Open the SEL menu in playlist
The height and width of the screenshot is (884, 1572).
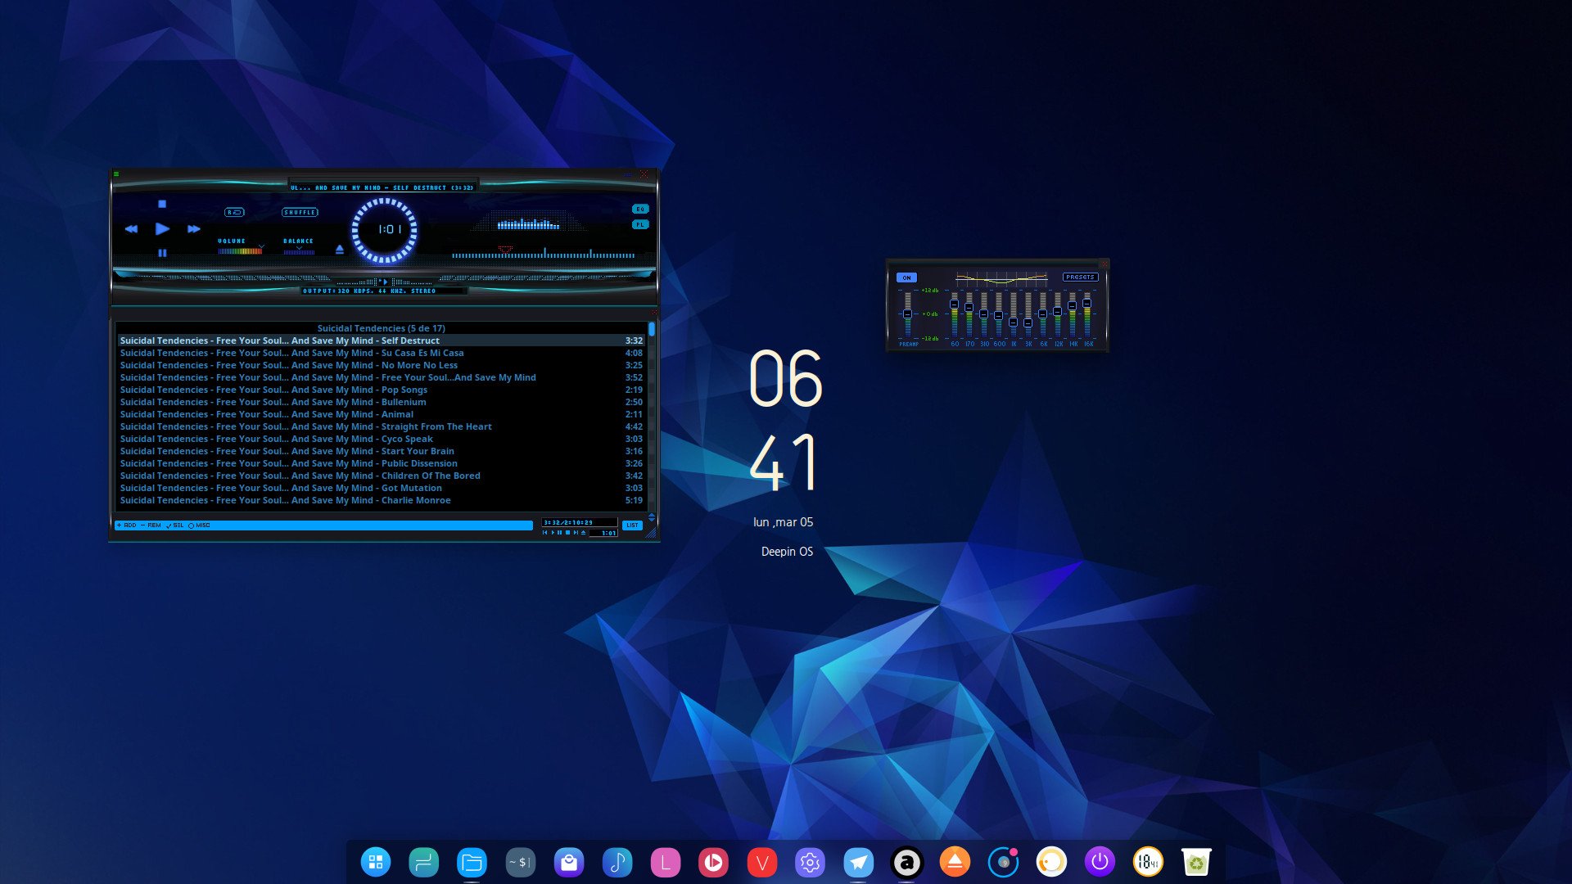pyautogui.click(x=175, y=525)
